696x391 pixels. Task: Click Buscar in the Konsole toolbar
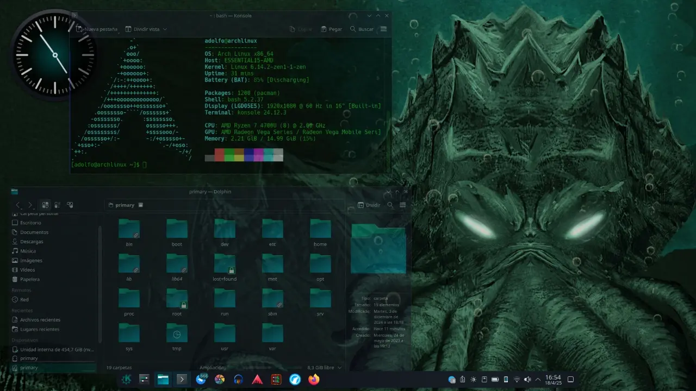click(x=362, y=29)
